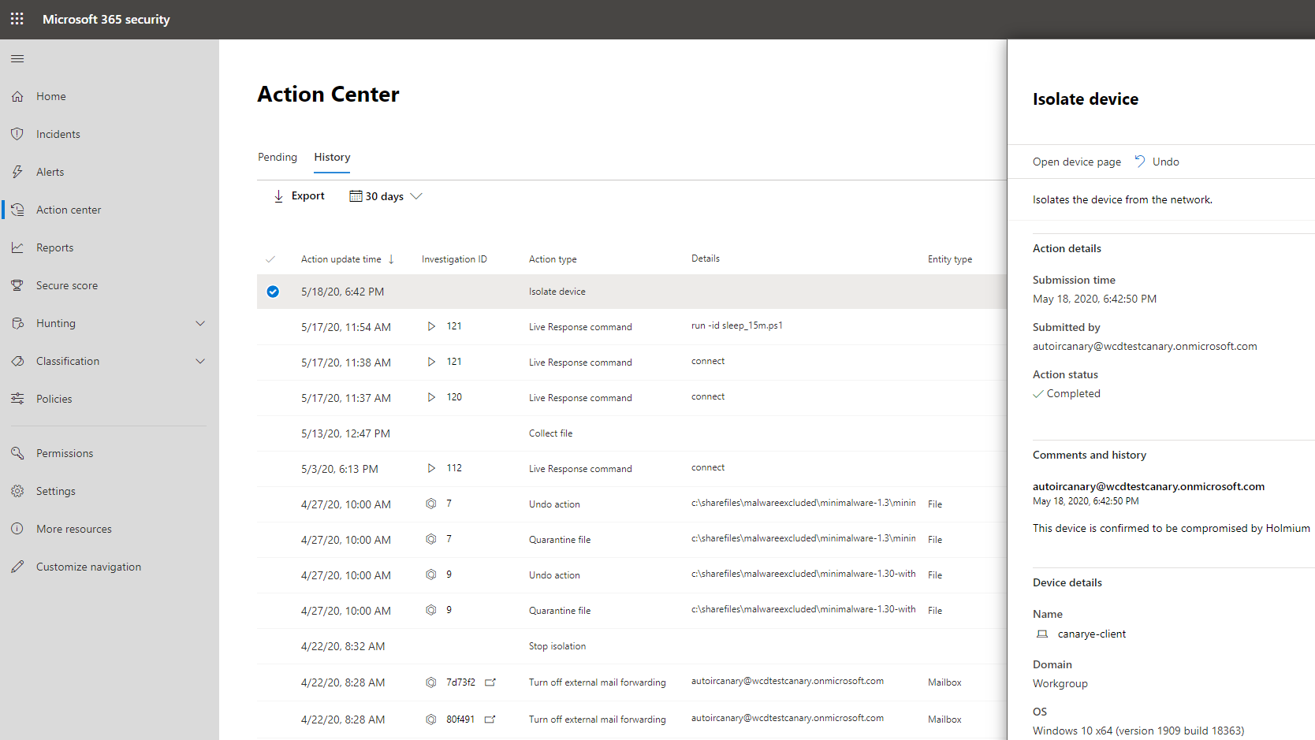This screenshot has width=1315, height=740.
Task: Open Incidents from the sidebar shield icon
Action: tap(17, 133)
